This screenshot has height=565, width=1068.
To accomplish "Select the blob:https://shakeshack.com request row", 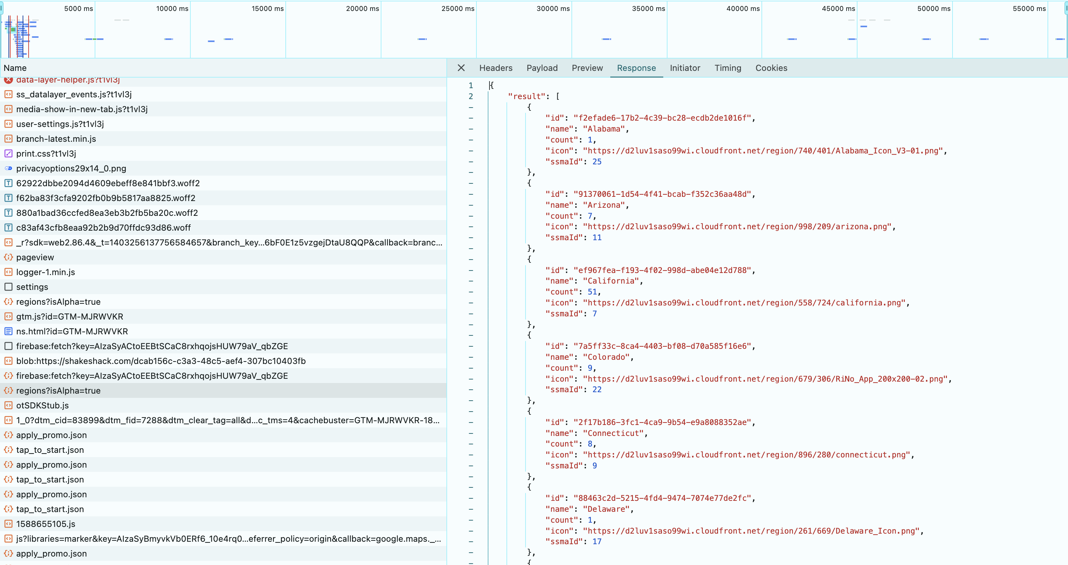I will point(161,361).
